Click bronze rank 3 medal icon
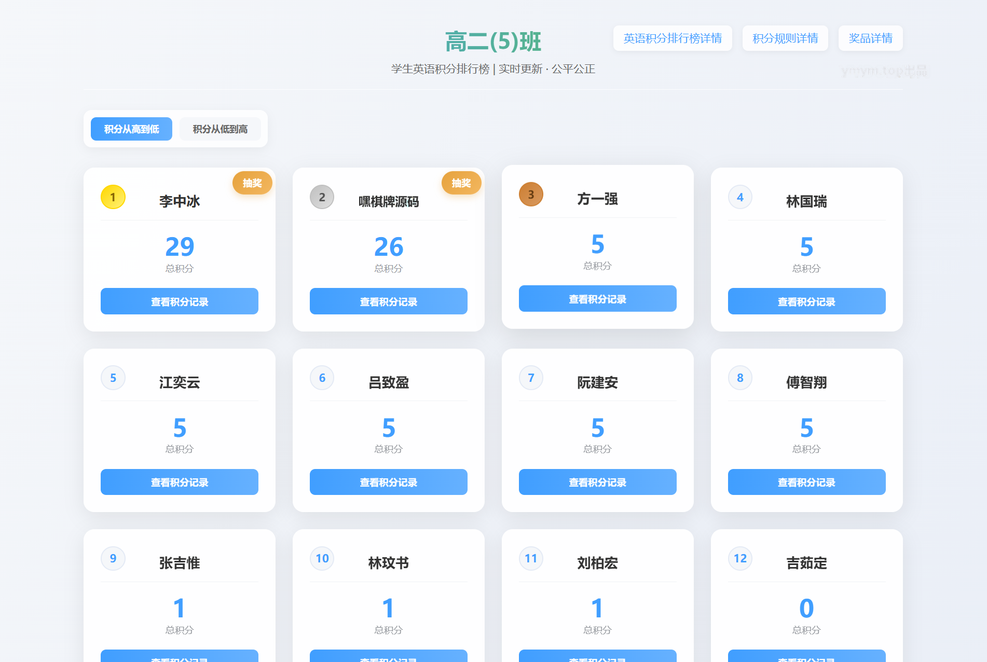This screenshot has width=987, height=662. tap(531, 195)
